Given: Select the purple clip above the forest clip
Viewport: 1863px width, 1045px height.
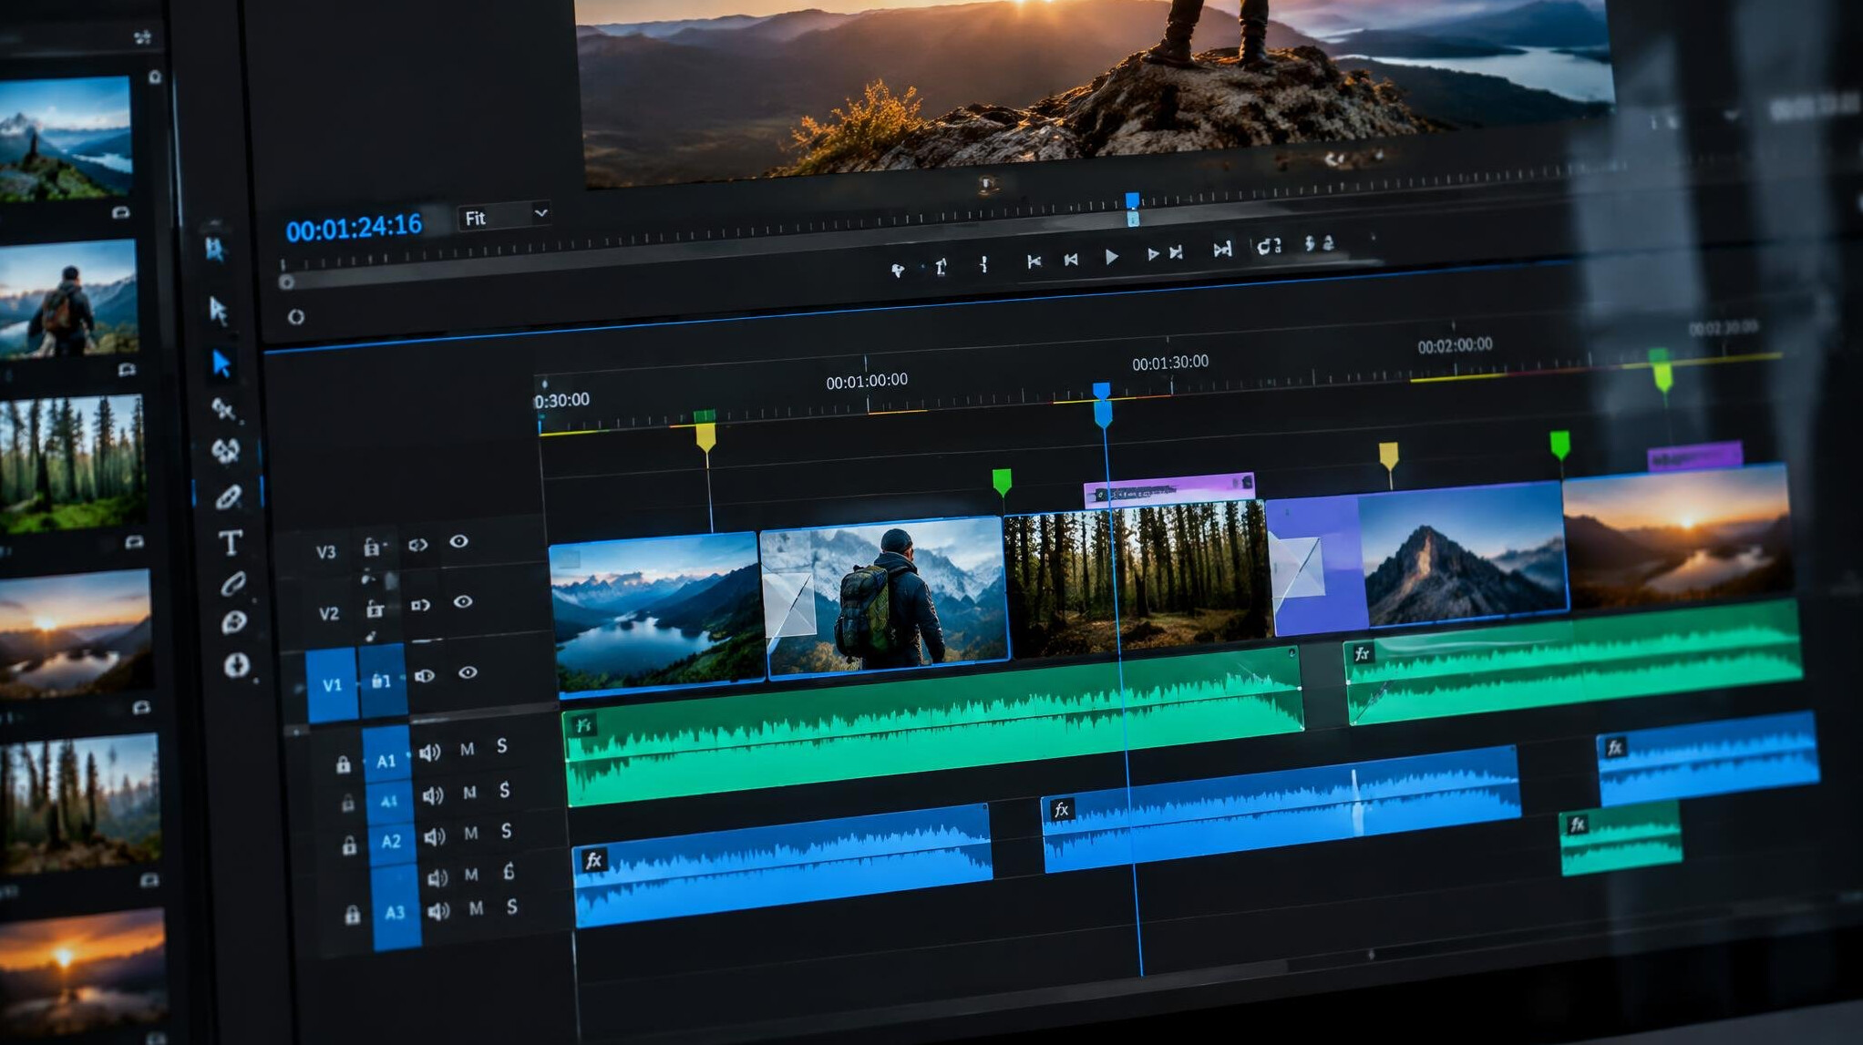Looking at the screenshot, I should click(x=1168, y=491).
